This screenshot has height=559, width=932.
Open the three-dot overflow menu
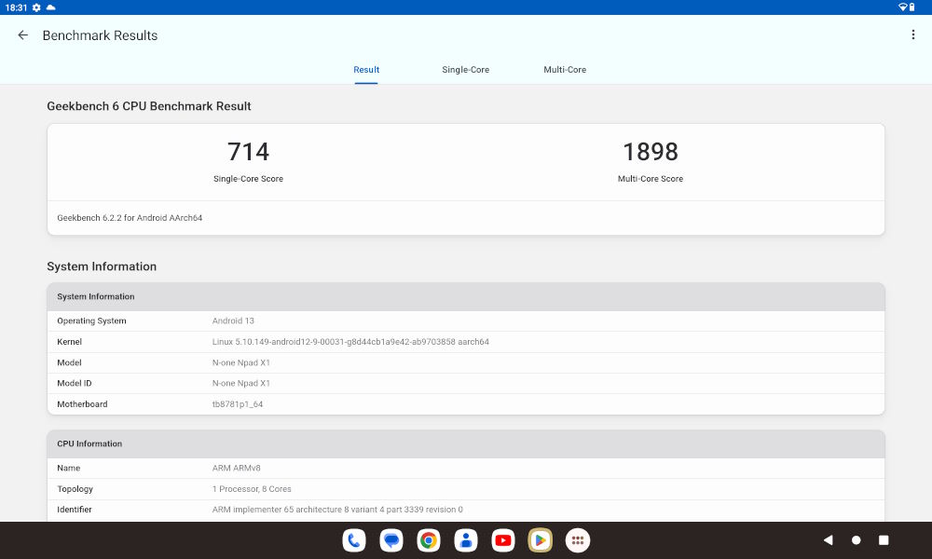913,35
